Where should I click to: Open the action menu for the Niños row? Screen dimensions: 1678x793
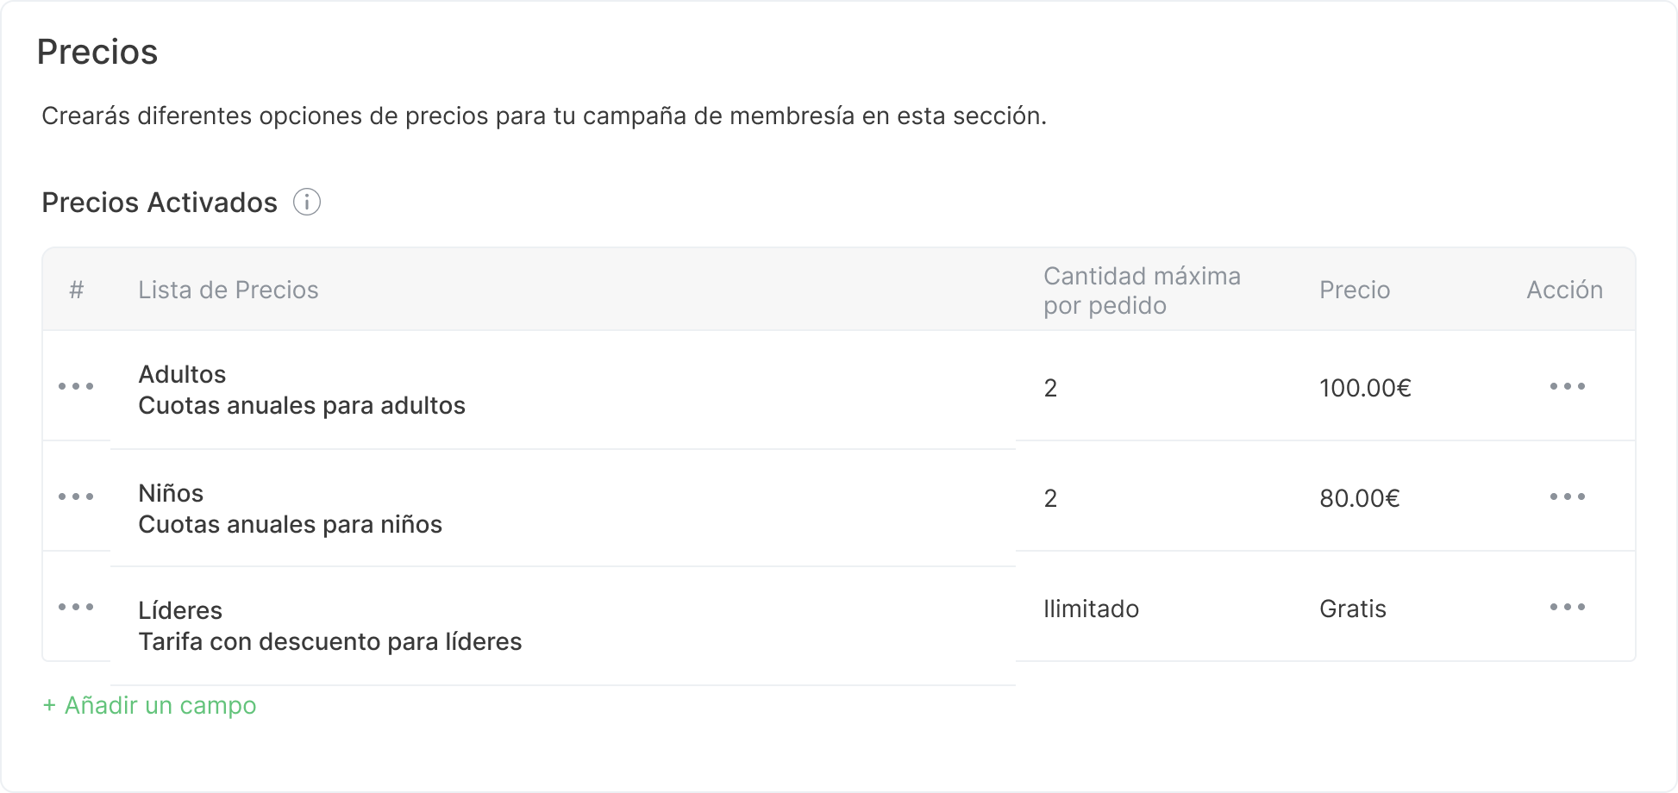[1568, 496]
